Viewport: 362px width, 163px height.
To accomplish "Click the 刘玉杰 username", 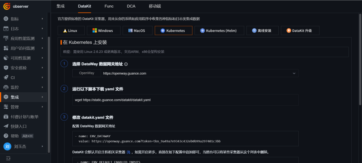I will pyautogui.click(x=20, y=146).
